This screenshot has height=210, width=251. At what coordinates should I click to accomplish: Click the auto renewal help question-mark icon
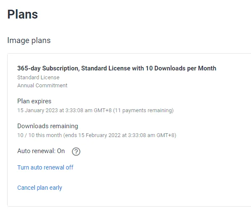click(x=76, y=151)
